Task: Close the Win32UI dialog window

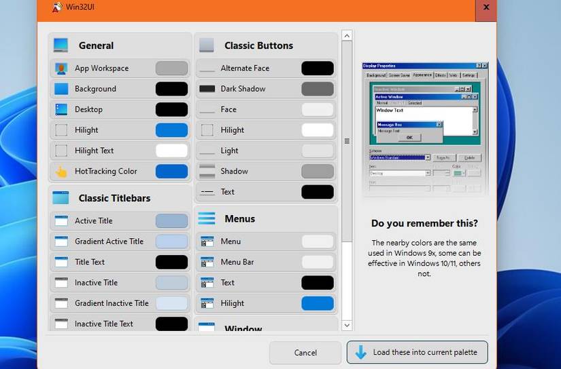Action: pyautogui.click(x=486, y=8)
